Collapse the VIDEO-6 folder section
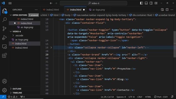This screenshot has height=99, width=176. point(16,31)
